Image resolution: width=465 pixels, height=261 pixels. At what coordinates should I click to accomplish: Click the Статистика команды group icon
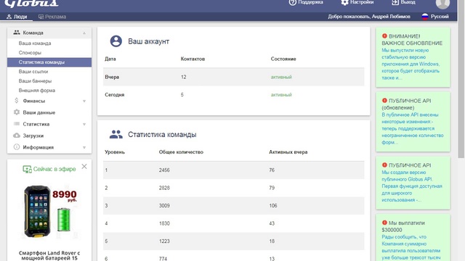(116, 134)
